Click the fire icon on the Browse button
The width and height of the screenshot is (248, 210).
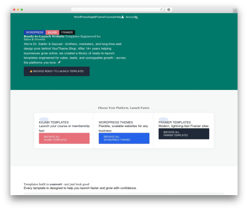click(31, 71)
